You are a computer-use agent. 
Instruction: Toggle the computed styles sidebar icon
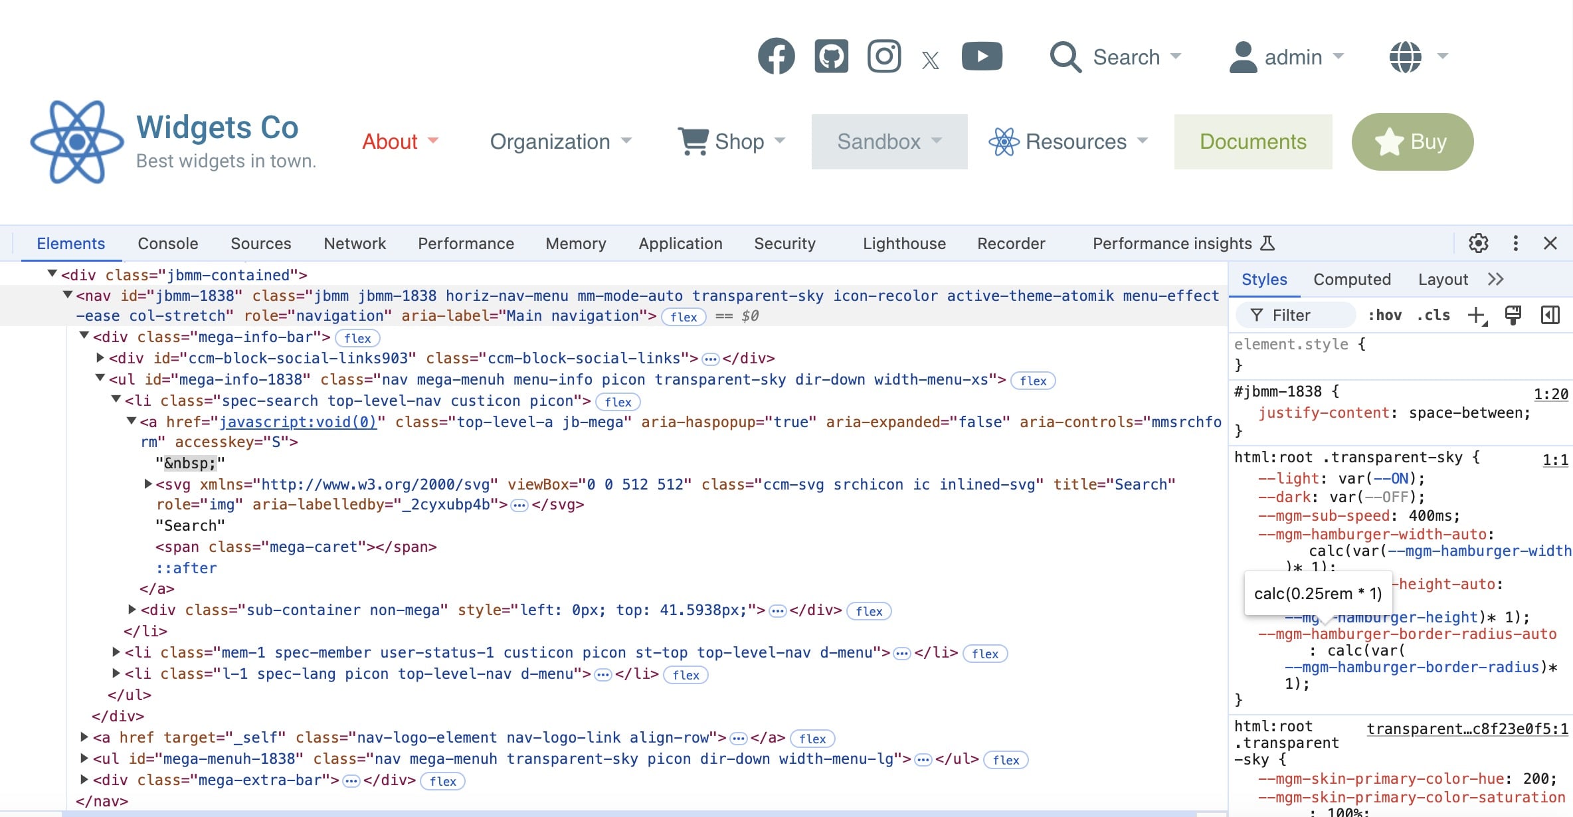click(1550, 315)
